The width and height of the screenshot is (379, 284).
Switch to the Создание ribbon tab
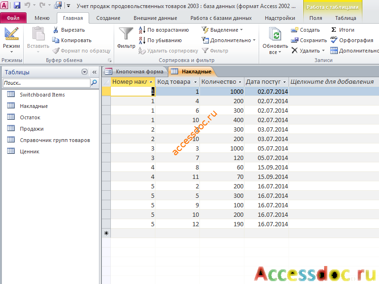click(x=108, y=18)
